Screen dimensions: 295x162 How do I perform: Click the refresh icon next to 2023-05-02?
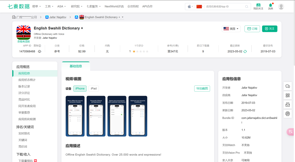pyautogui.click(x=245, y=51)
